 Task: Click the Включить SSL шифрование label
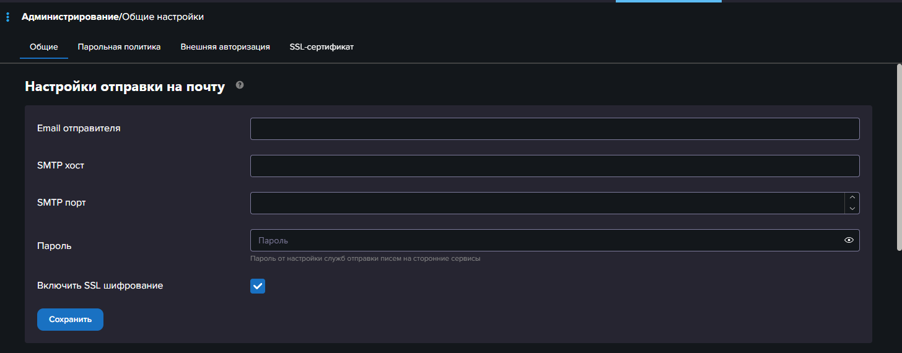[x=100, y=285]
